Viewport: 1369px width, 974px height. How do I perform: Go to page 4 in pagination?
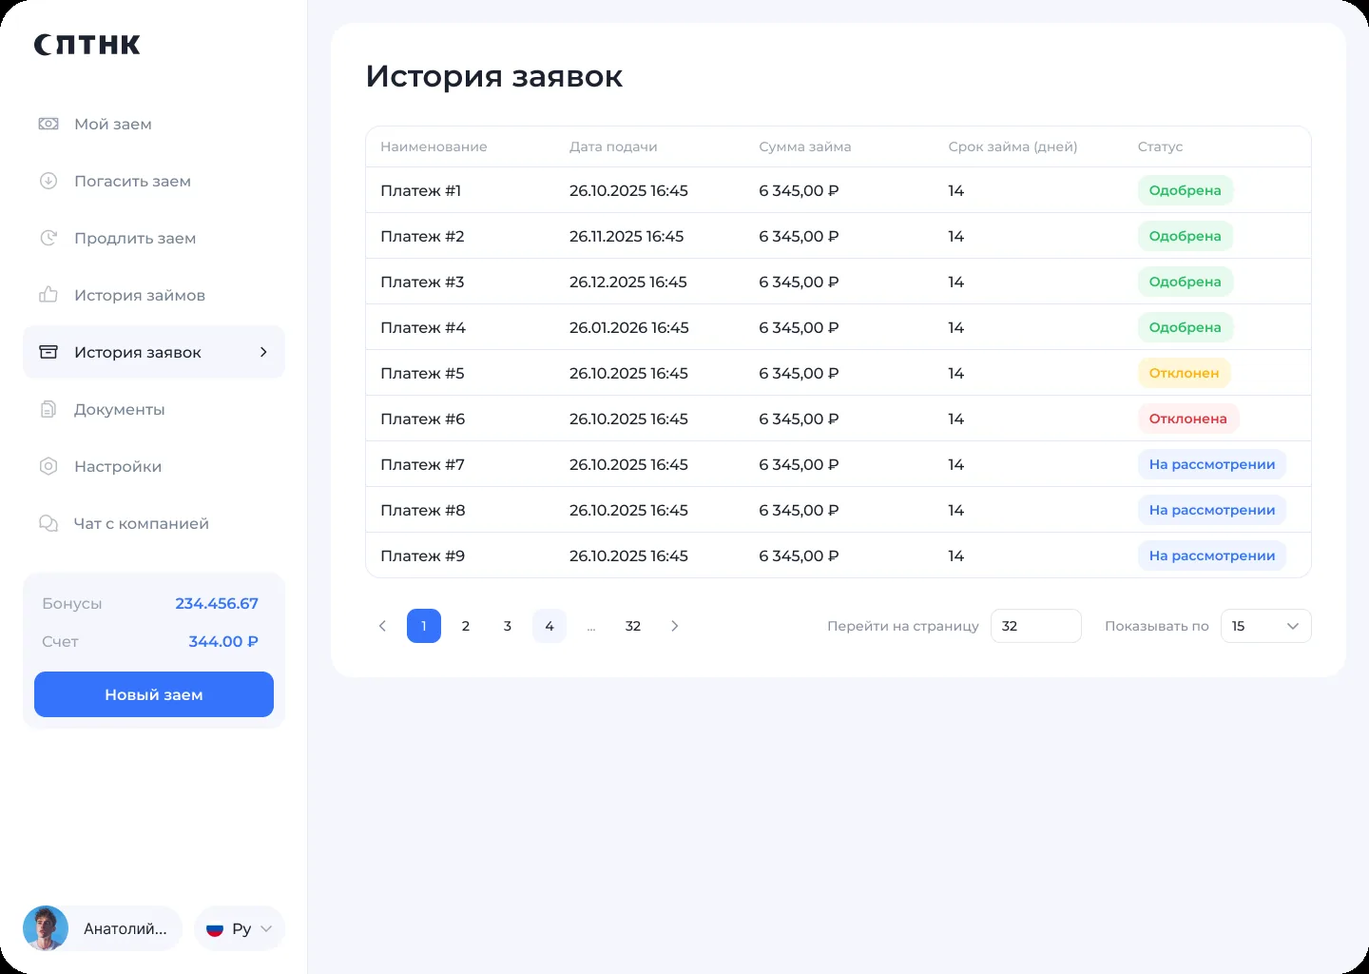[550, 626]
